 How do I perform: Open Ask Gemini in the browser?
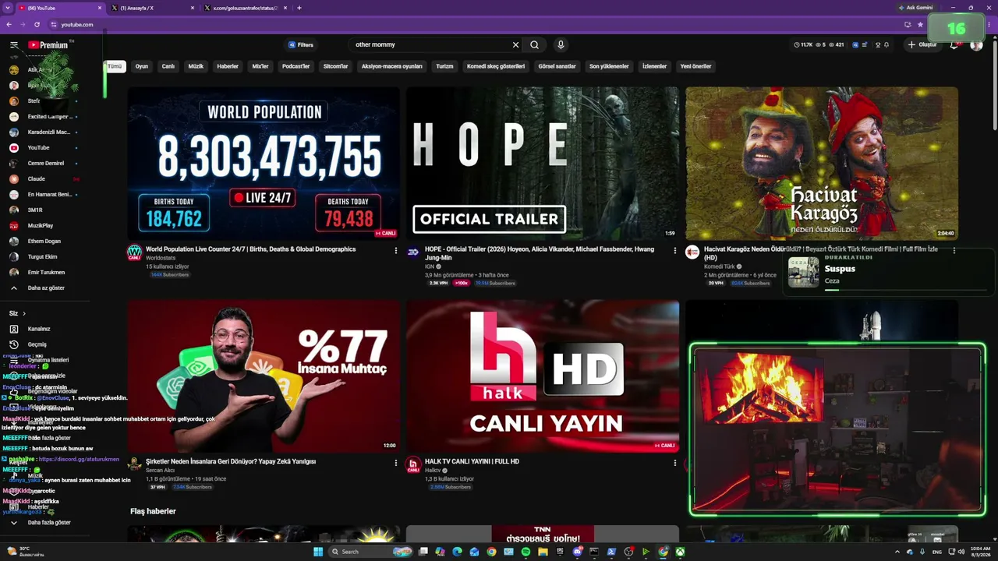915,8
